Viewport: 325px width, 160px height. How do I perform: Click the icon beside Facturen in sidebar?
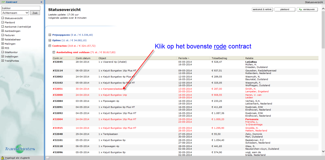(x=3, y=35)
